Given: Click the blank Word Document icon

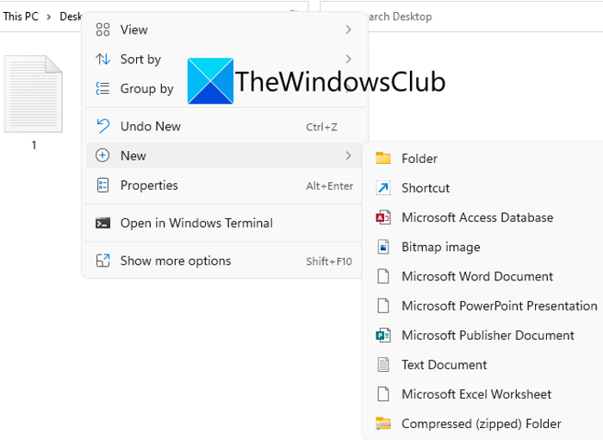Looking at the screenshot, I should [x=383, y=277].
